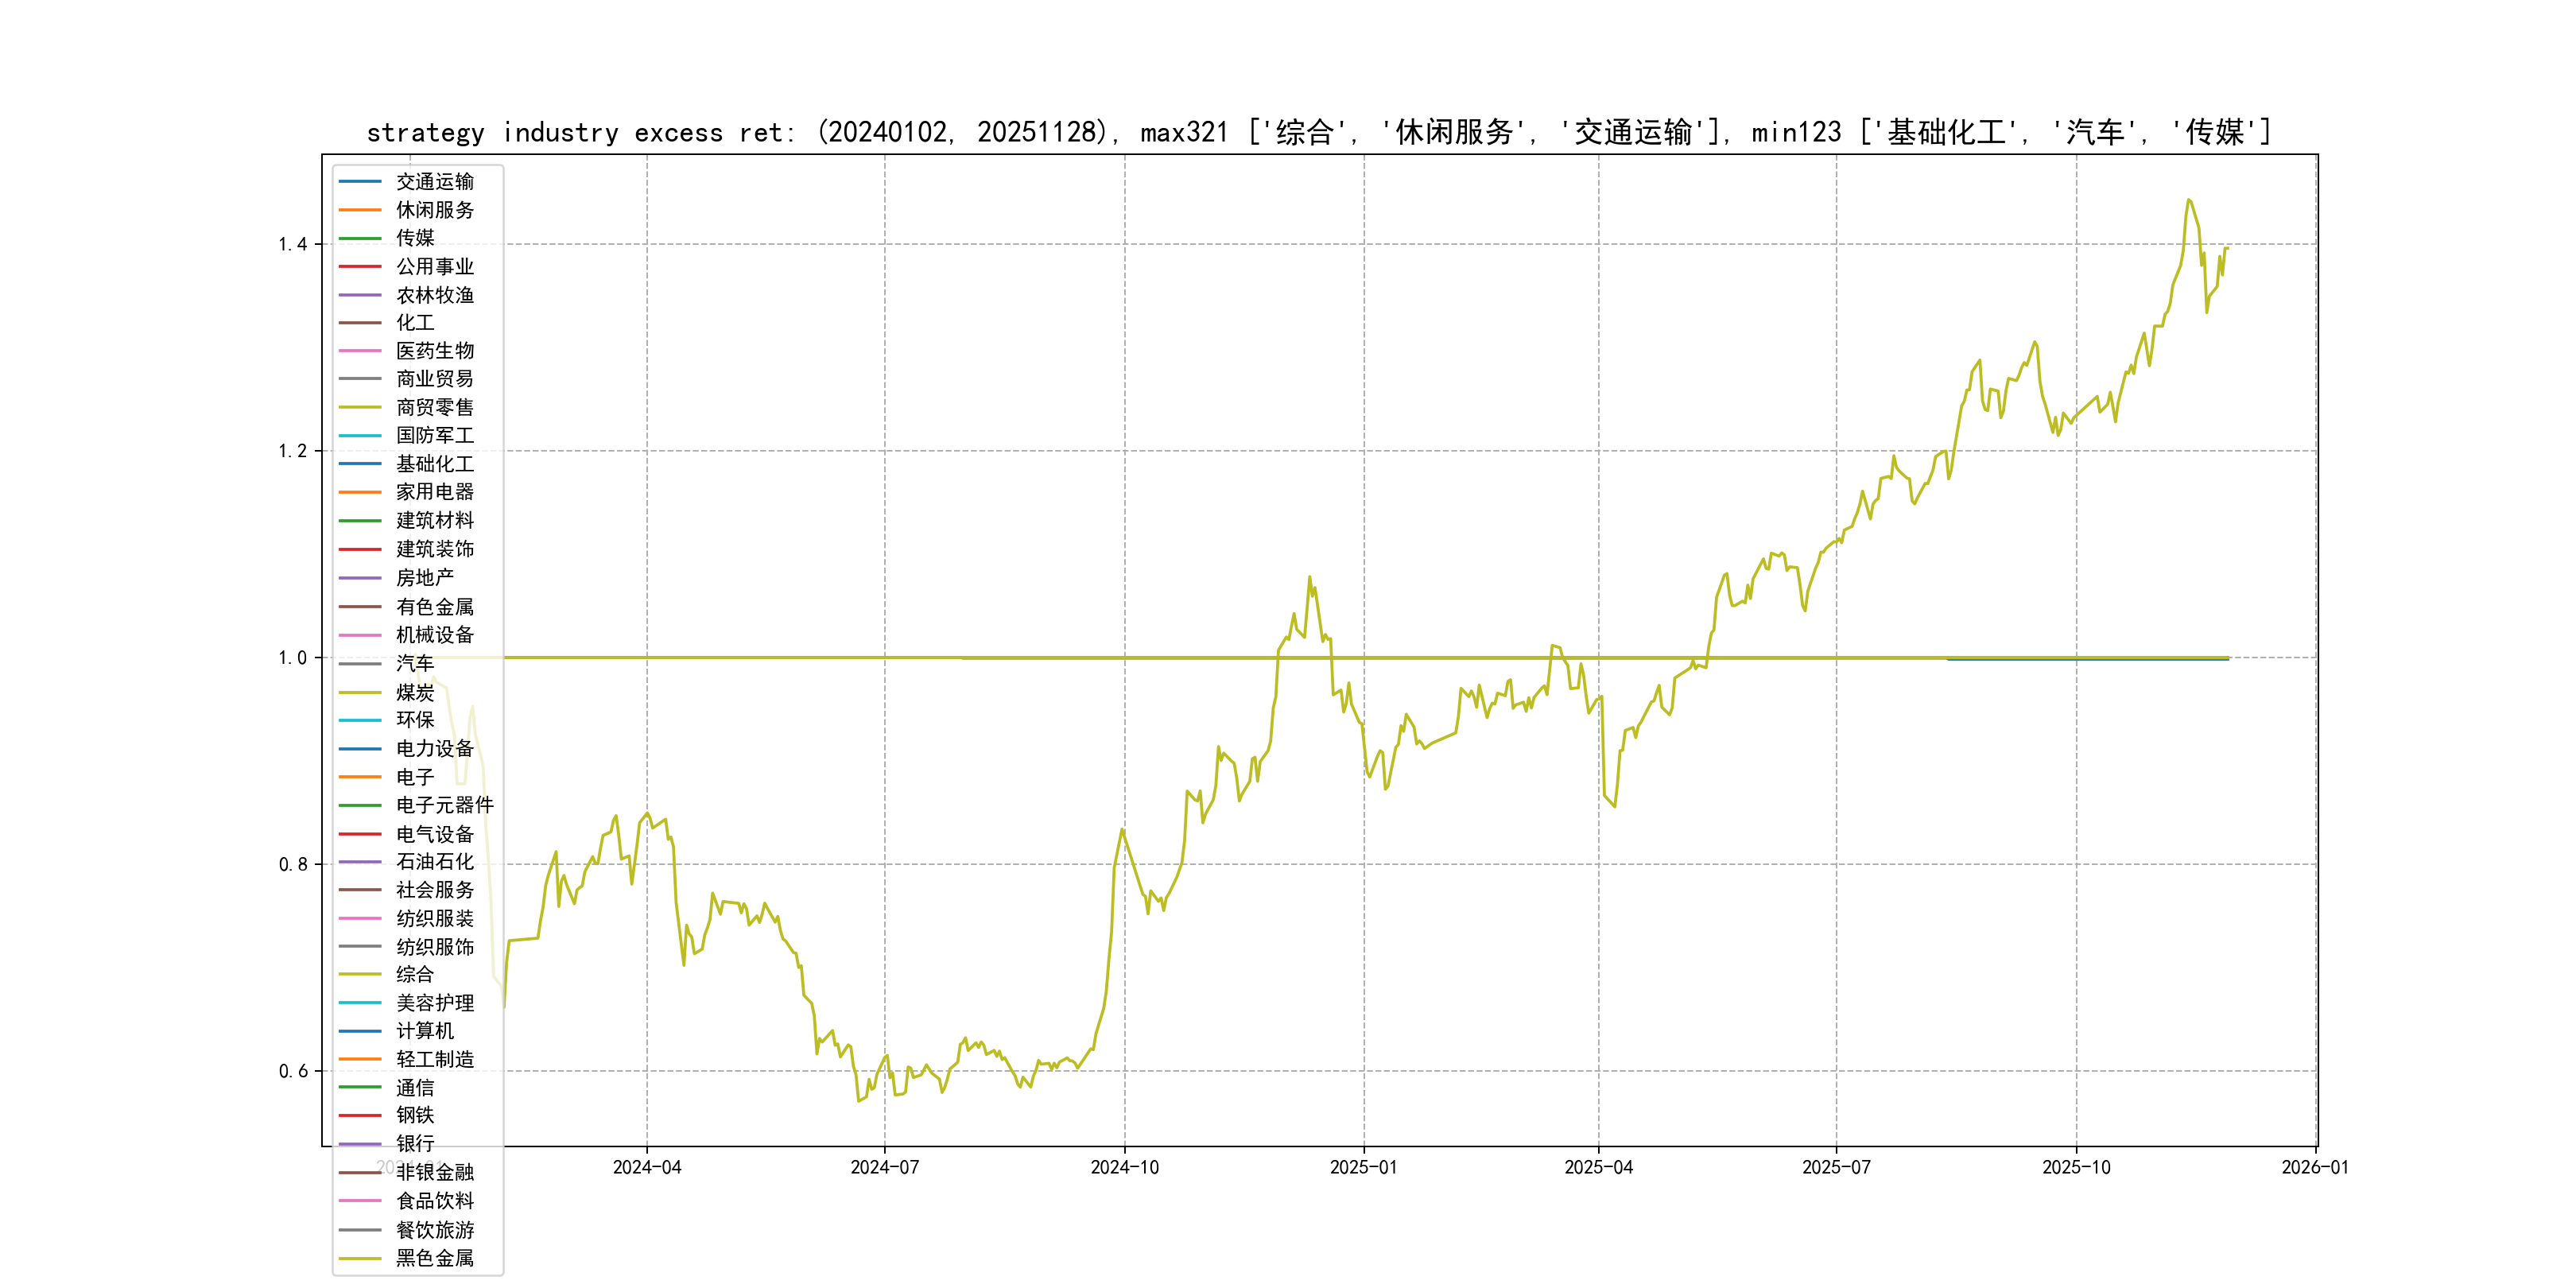Select the 钢铁 red legend line
The image size is (2576, 1288).
(360, 1115)
